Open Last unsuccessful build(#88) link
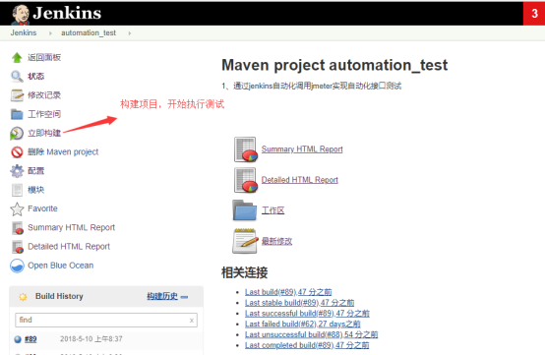This screenshot has height=355, width=545. click(312, 335)
